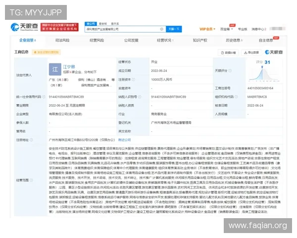297x238 pixels.
Task: Click the 企业类型 value 有限责任公司
Action: coord(65,114)
